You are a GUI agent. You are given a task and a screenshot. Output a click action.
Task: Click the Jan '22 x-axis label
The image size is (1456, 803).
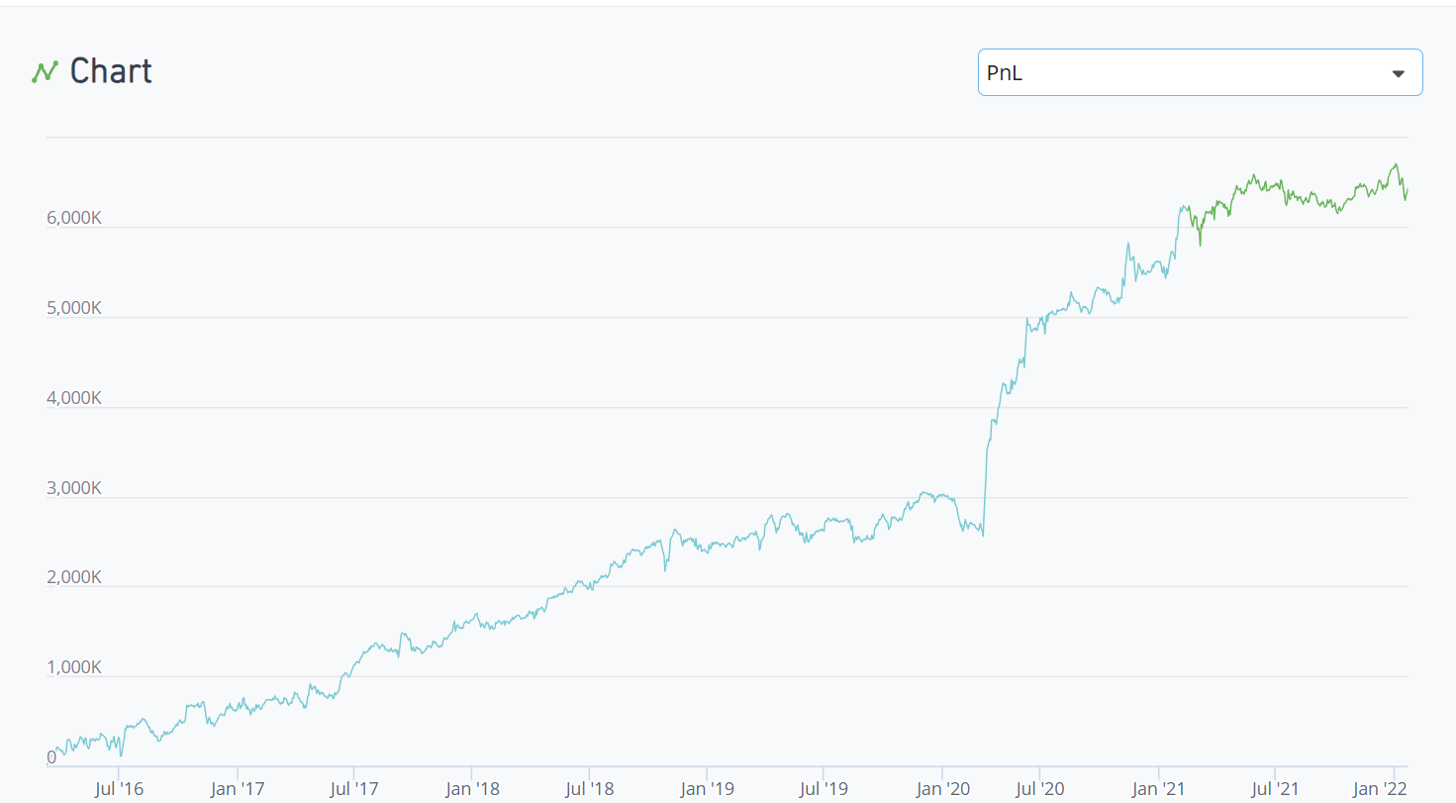[1379, 789]
